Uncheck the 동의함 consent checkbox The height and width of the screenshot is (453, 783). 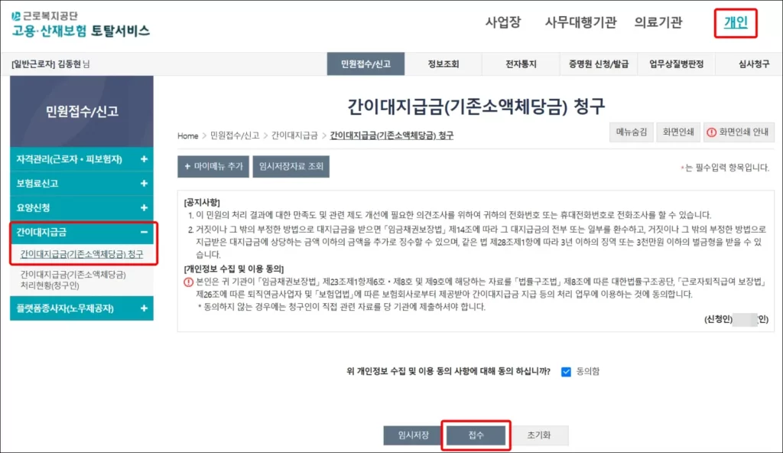(x=566, y=372)
